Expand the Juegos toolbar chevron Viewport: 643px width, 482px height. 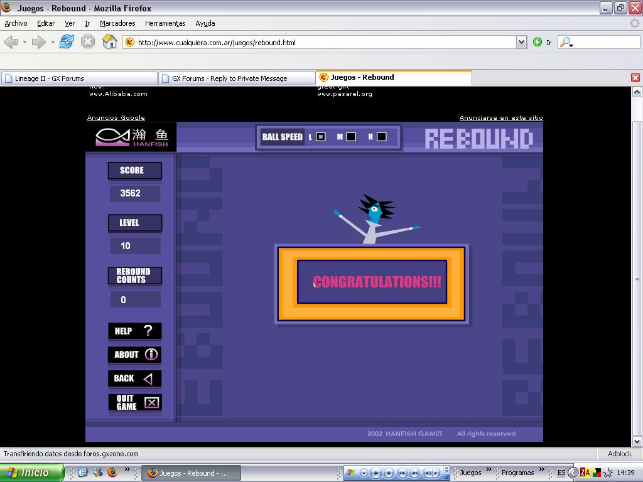point(489,469)
